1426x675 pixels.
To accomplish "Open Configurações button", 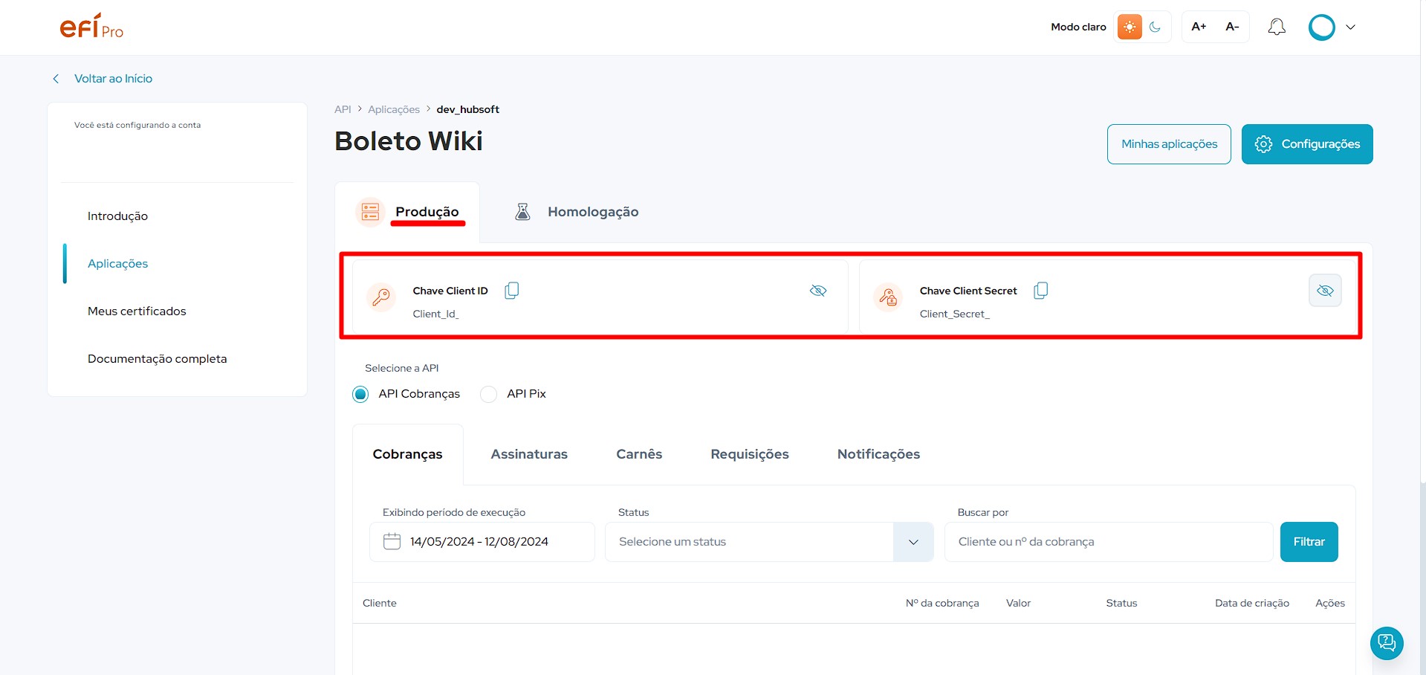I will pos(1307,144).
